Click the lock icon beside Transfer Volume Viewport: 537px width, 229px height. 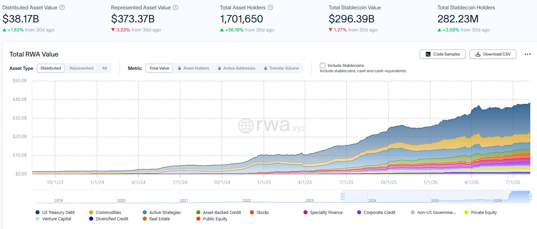point(266,68)
